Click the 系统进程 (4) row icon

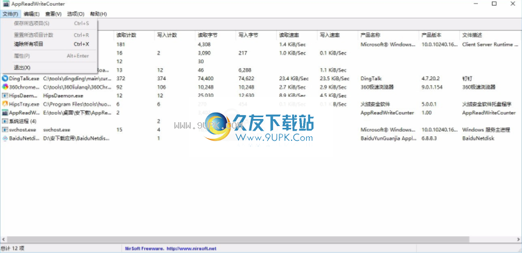coord(4,121)
